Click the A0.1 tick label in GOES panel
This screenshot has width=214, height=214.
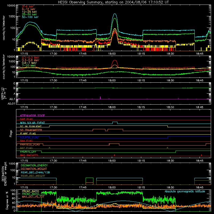coord(12,99)
